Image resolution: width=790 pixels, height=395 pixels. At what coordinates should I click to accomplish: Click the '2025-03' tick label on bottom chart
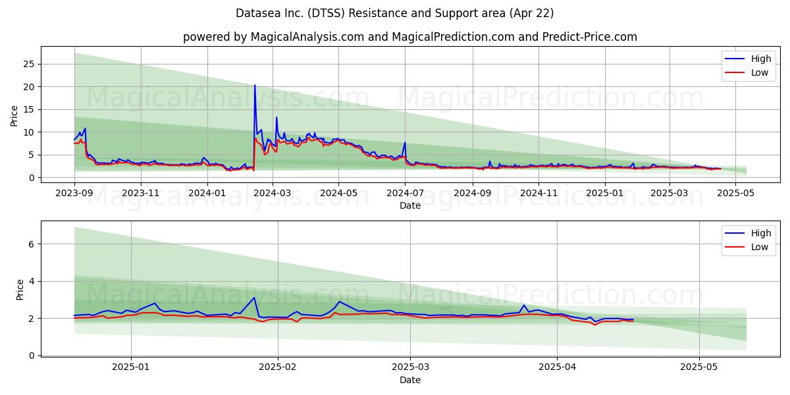pyautogui.click(x=410, y=367)
